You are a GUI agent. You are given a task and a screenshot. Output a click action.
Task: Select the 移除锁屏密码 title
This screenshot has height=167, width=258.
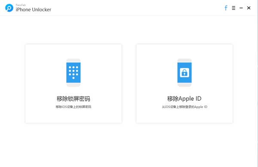pos(74,99)
